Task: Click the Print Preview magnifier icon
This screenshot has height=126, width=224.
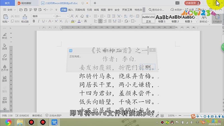Action: point(40,10)
